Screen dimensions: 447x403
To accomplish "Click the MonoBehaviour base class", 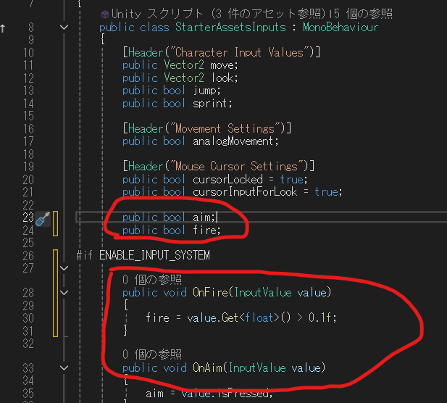I will coord(341,28).
